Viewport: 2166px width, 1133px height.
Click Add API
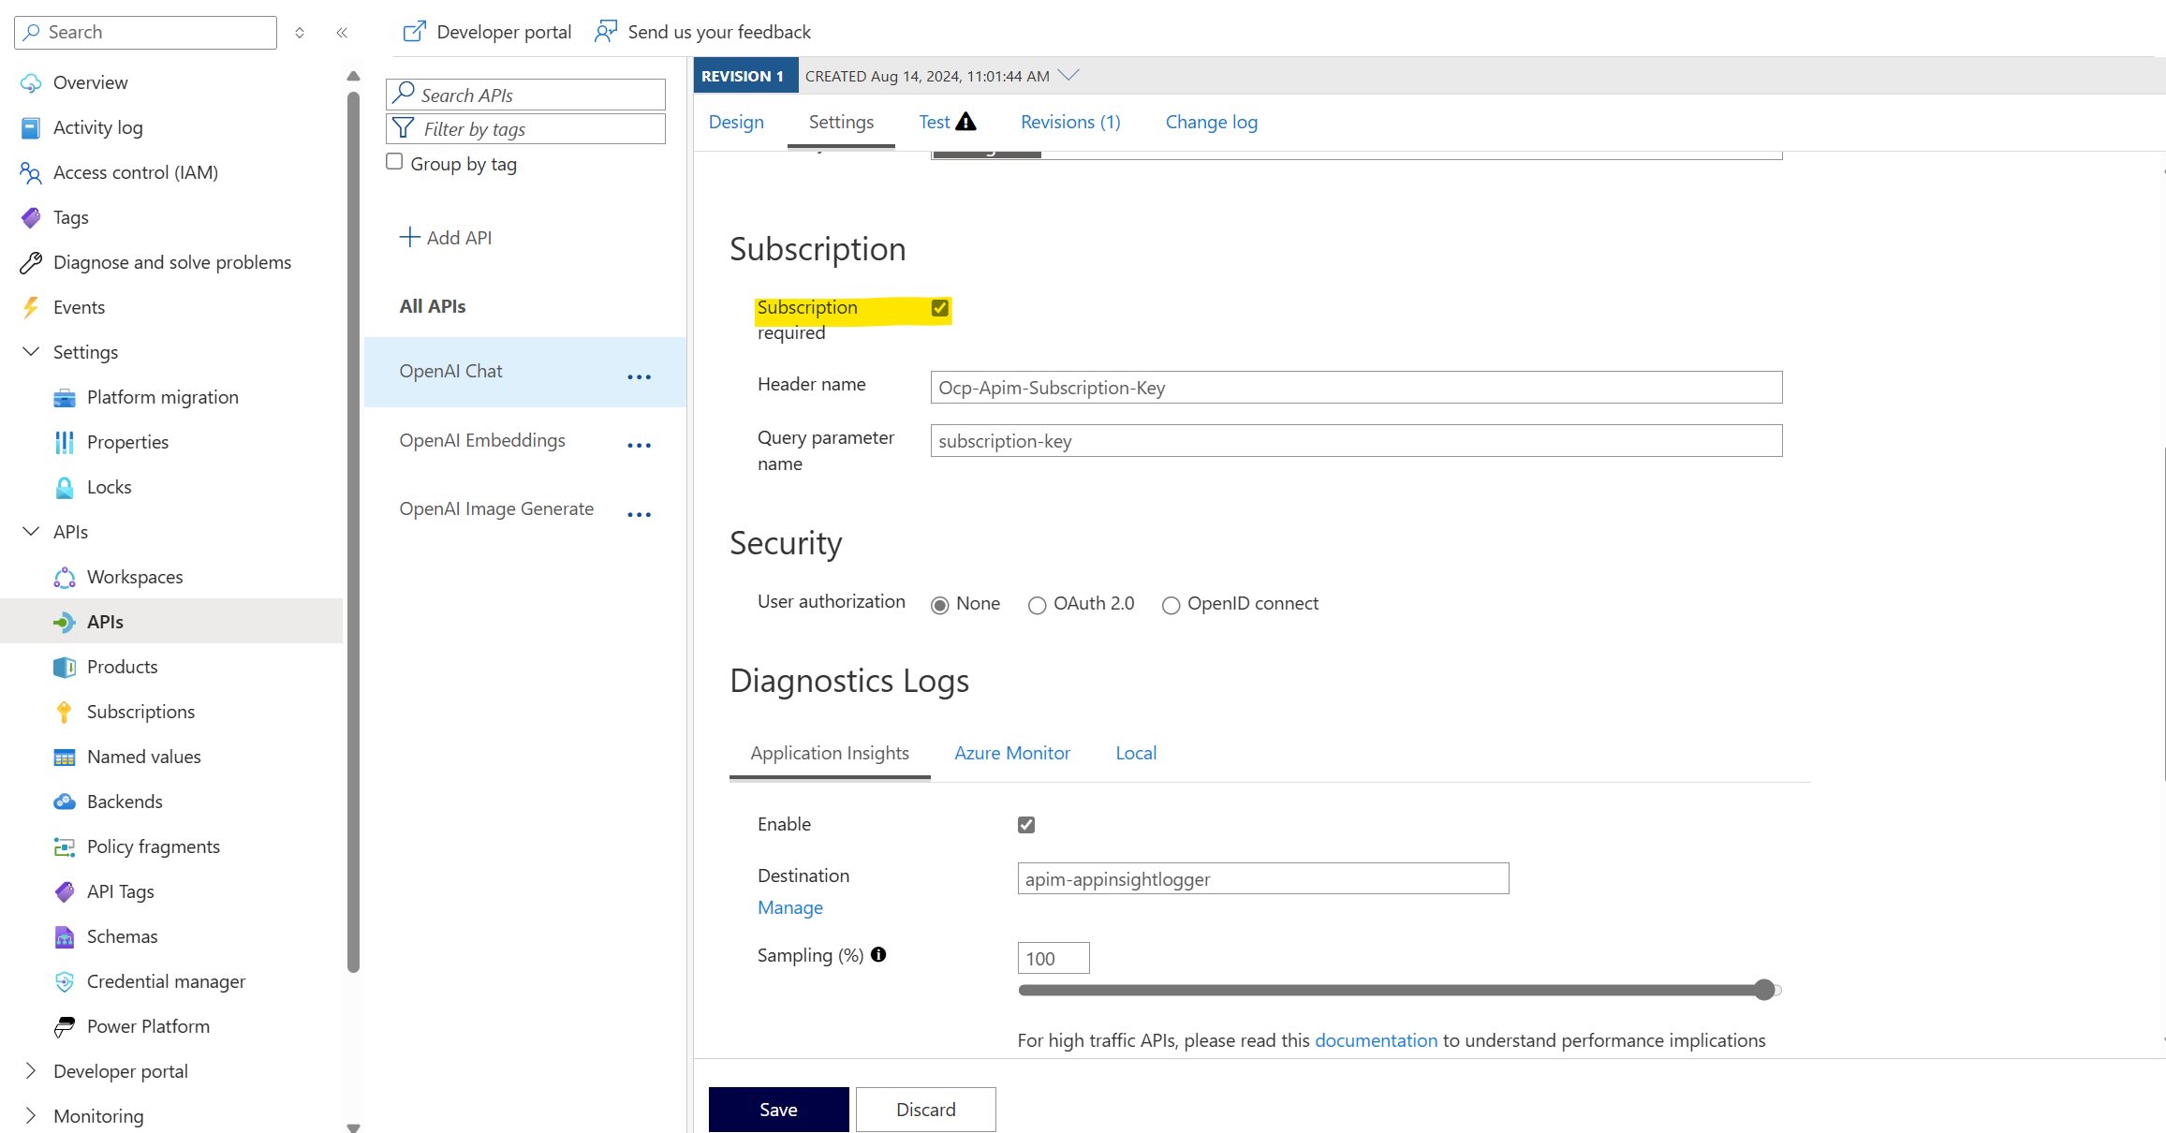(x=446, y=238)
